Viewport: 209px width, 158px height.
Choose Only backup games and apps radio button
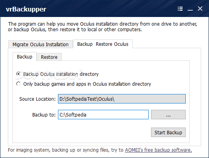[x=18, y=84]
